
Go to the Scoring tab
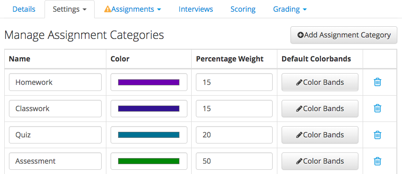(x=243, y=9)
